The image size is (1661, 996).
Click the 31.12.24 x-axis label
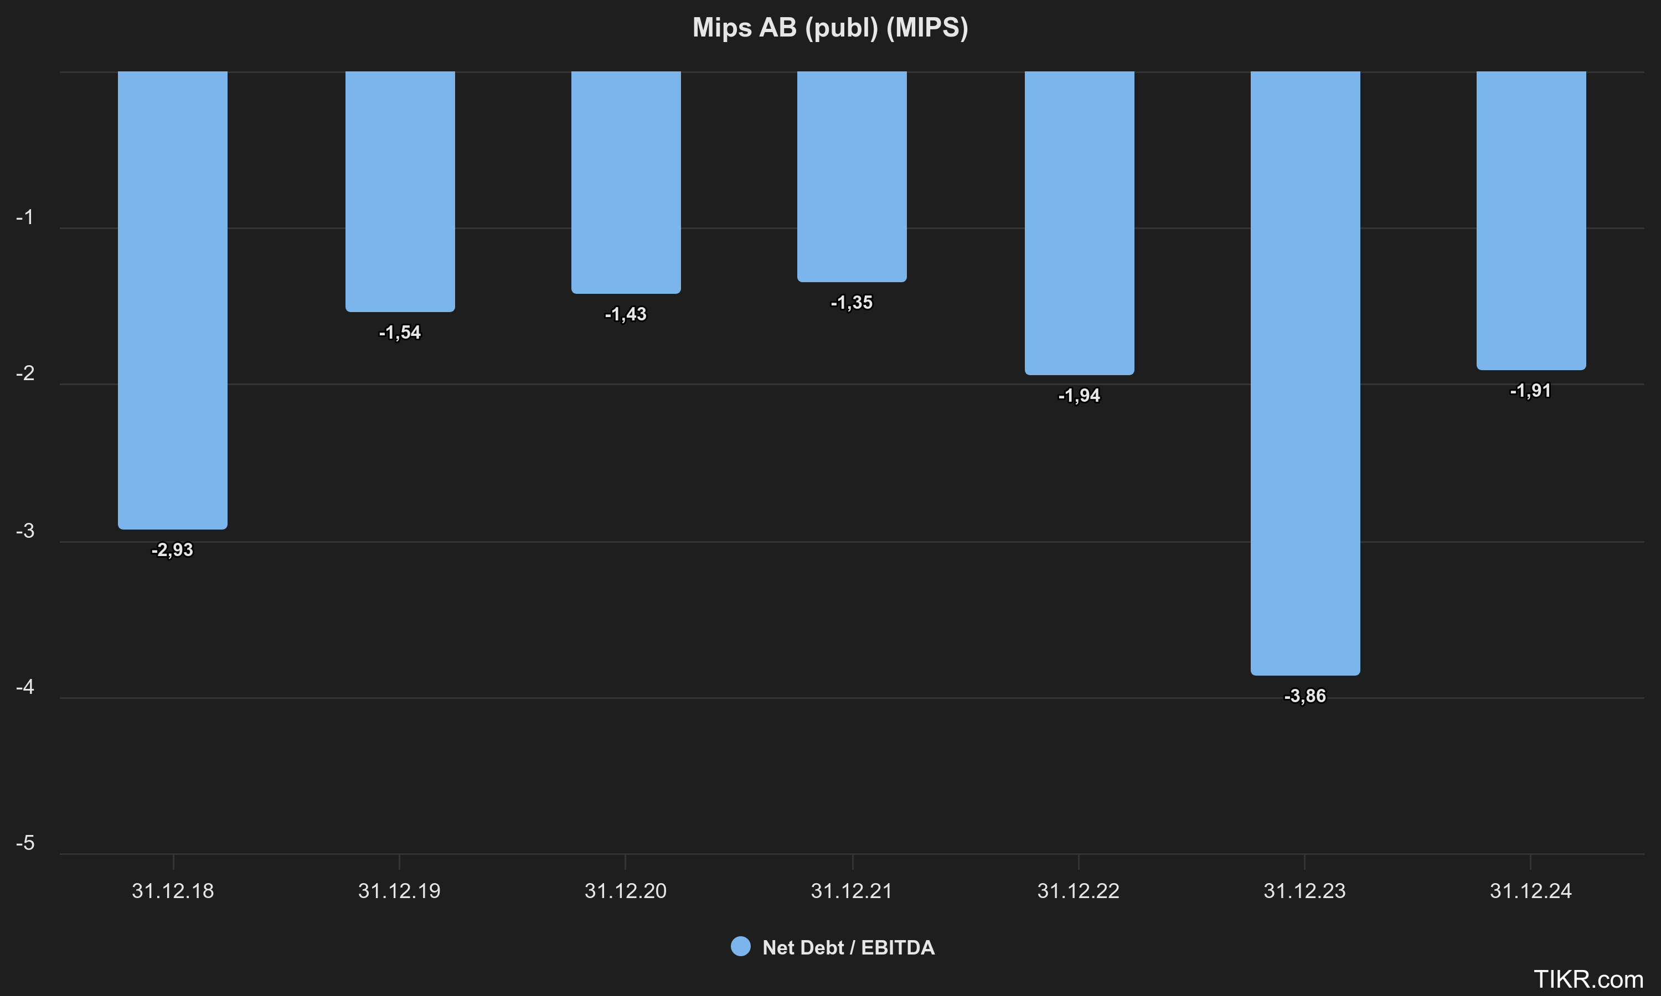pos(1530,891)
